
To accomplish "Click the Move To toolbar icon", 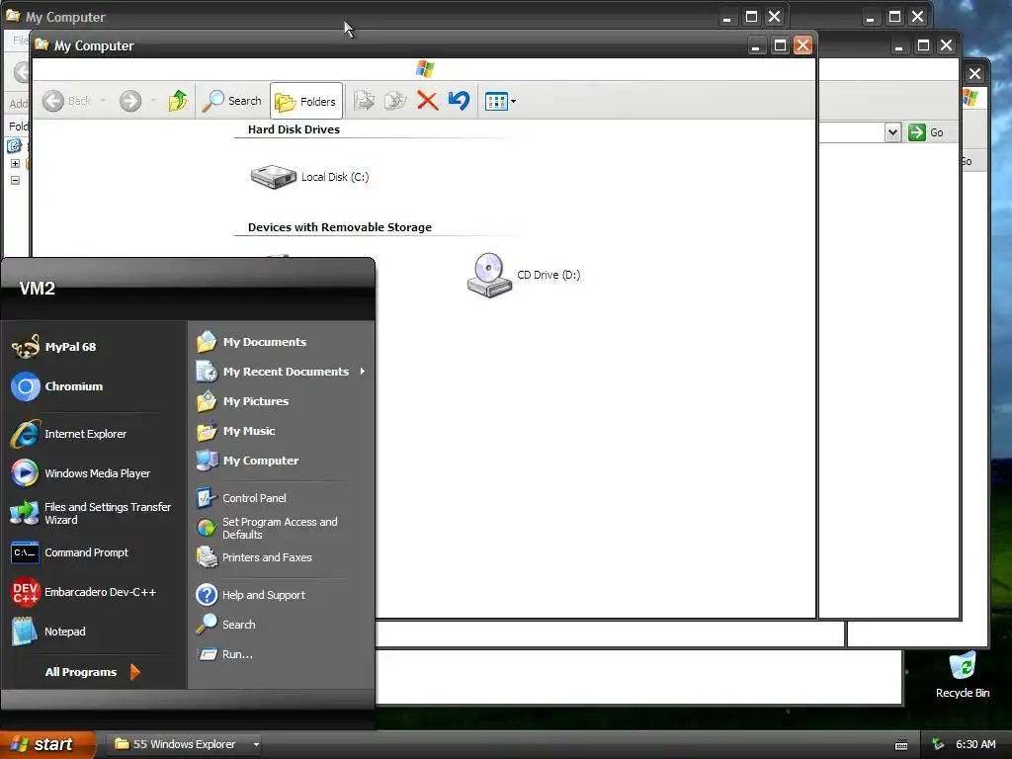I will pyautogui.click(x=364, y=101).
